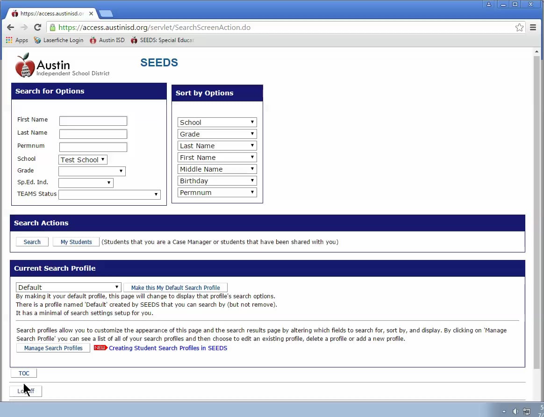Screen dimensions: 544x417
Task: Open the Birthday sort-by dropdown
Action: click(x=217, y=181)
